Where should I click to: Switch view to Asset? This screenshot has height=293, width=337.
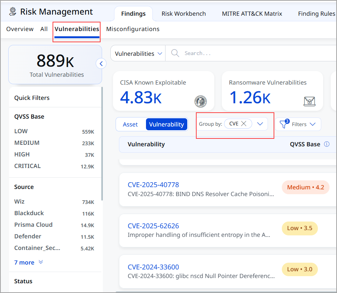coord(130,124)
